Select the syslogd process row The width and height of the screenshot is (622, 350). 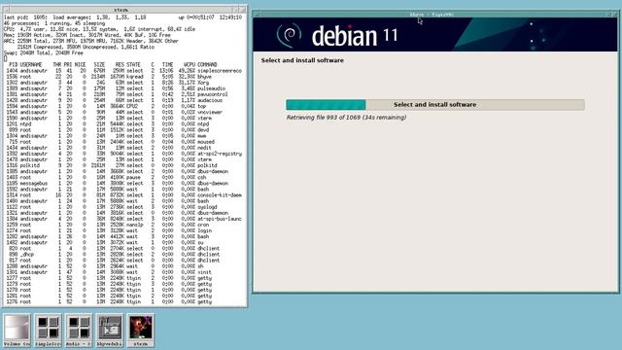pyautogui.click(x=124, y=207)
